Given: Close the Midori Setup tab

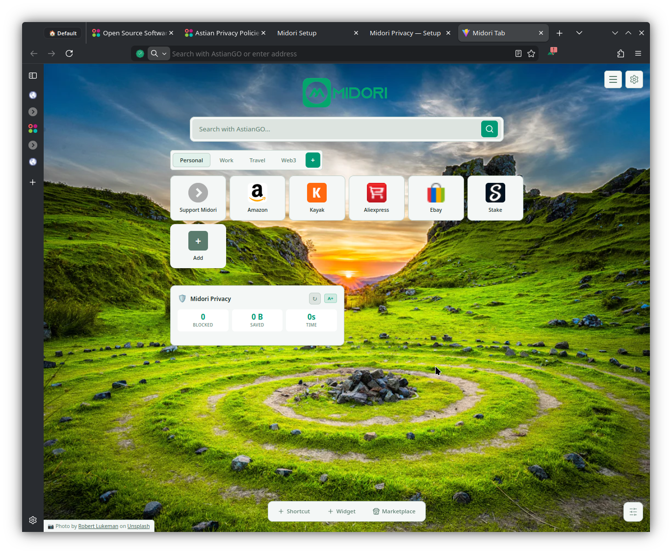Looking at the screenshot, I should [x=356, y=33].
